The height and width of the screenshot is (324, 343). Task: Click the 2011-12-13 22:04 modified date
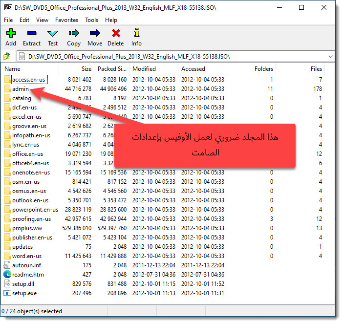(x=154, y=265)
